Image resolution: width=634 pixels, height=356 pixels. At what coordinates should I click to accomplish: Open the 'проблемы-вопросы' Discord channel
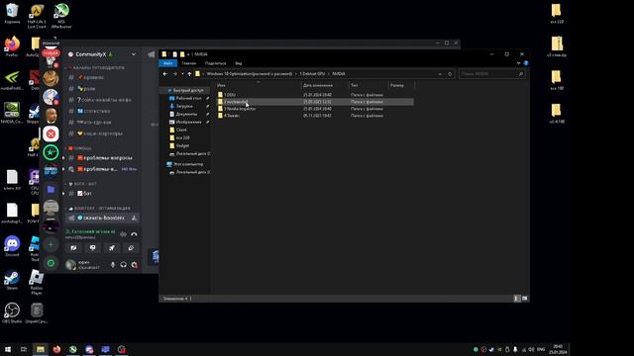coord(102,158)
